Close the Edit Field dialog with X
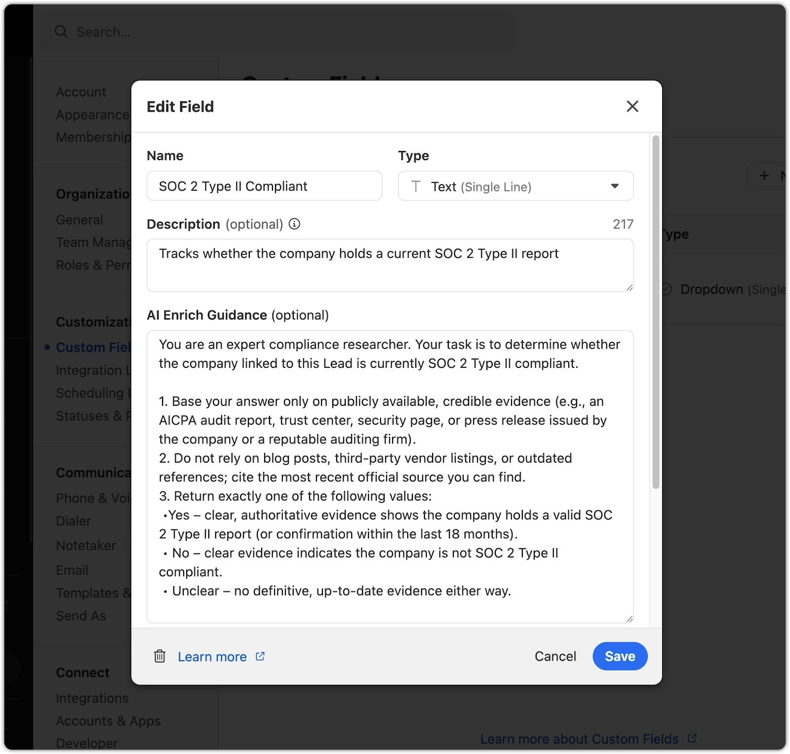 click(632, 106)
